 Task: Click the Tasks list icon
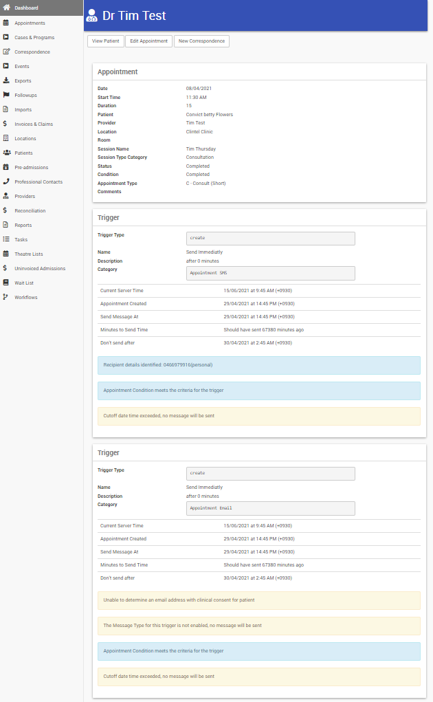pos(5,239)
